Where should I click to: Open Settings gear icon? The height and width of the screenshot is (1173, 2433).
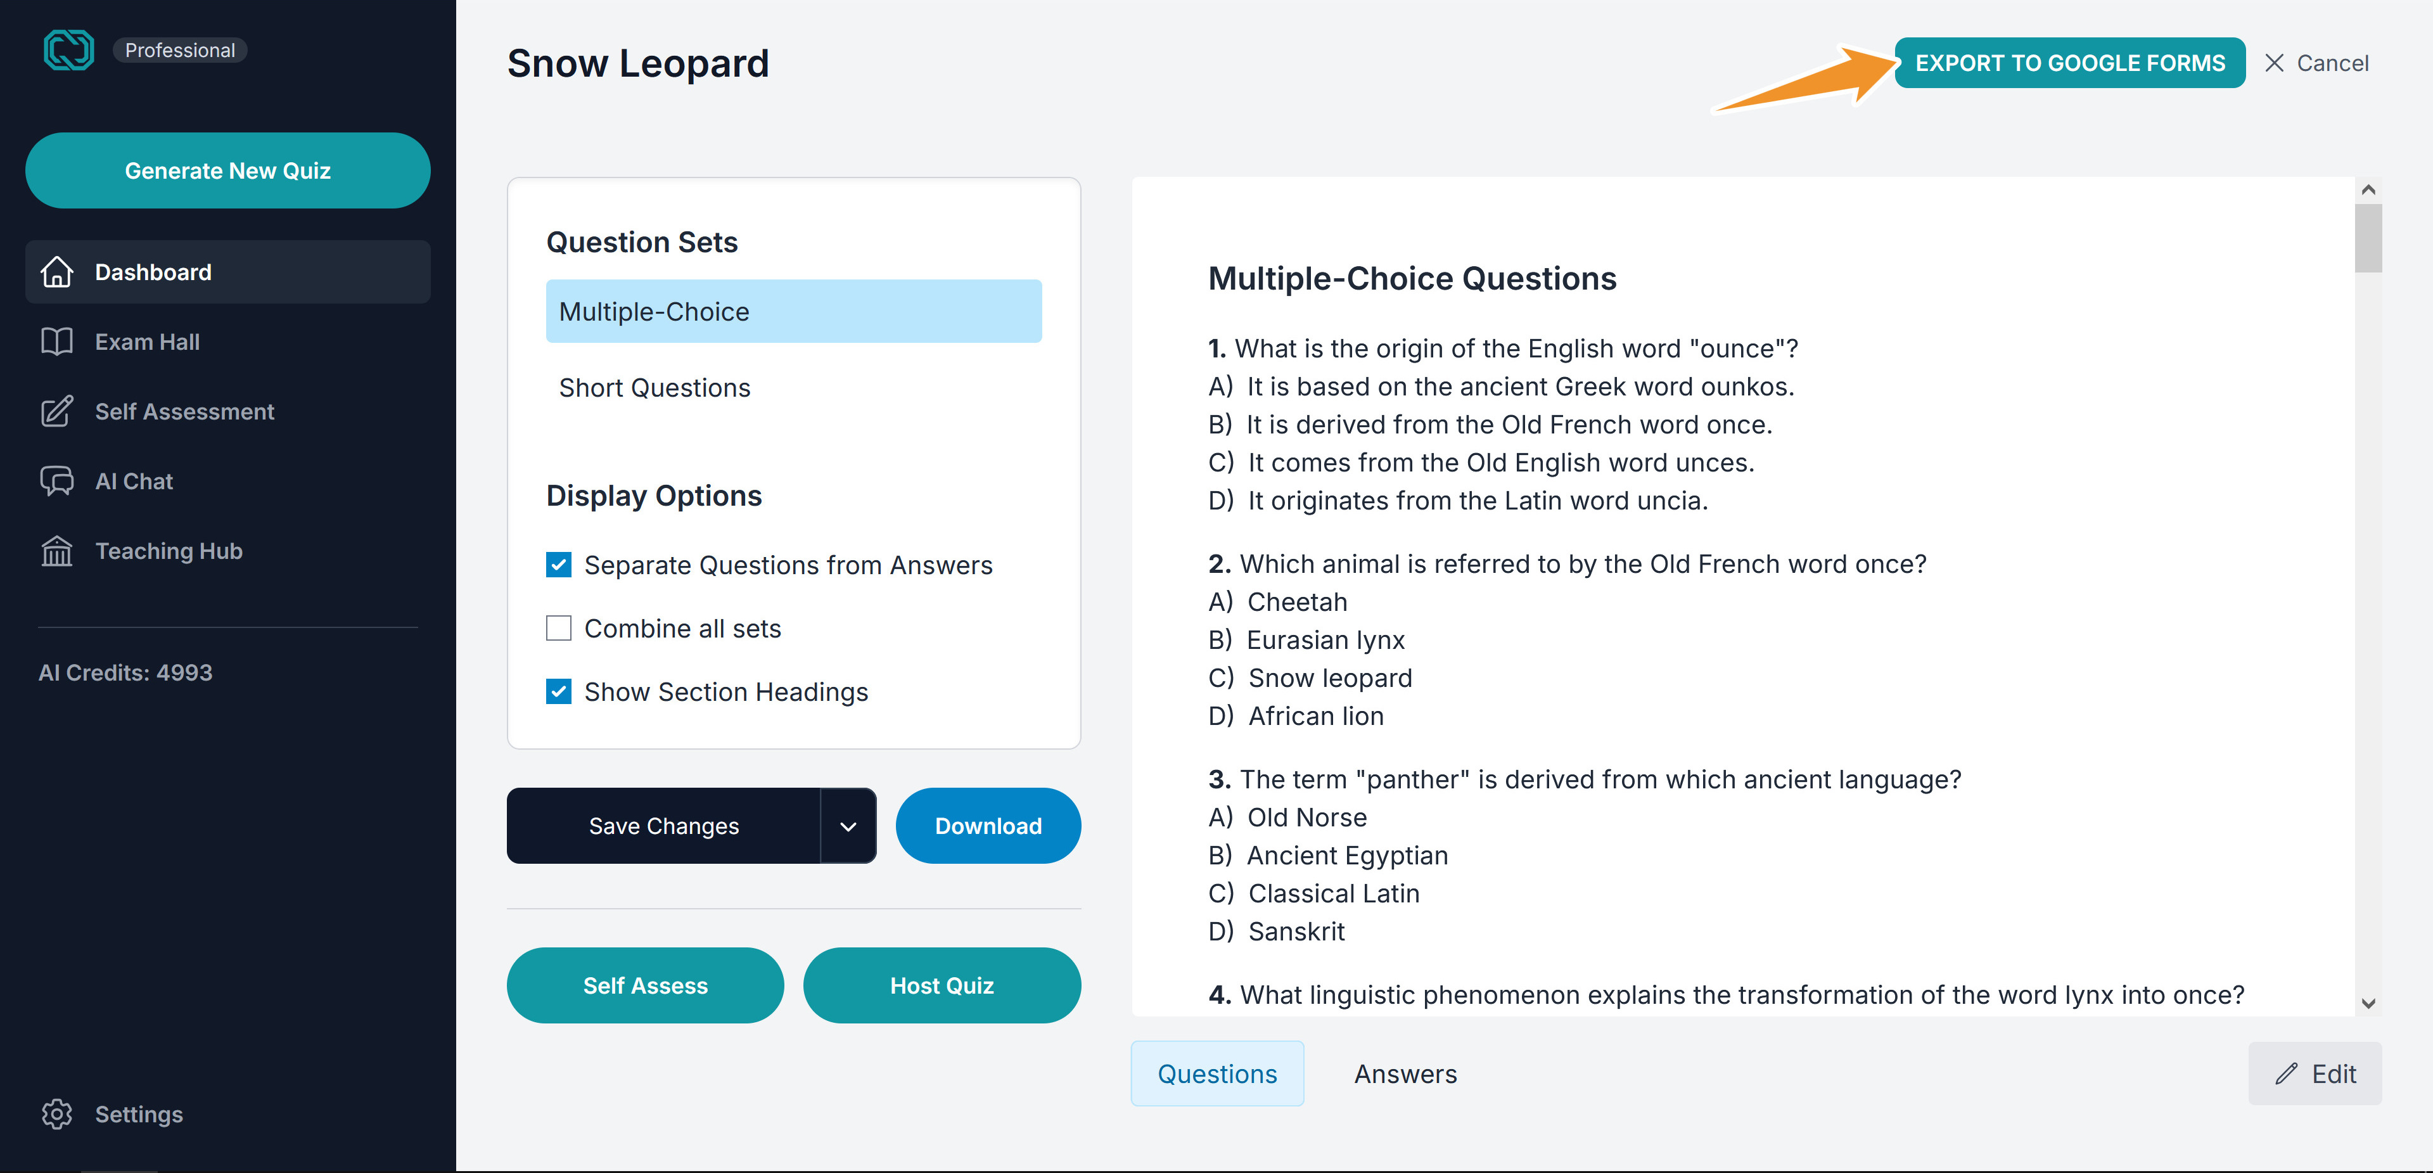pyautogui.click(x=56, y=1115)
